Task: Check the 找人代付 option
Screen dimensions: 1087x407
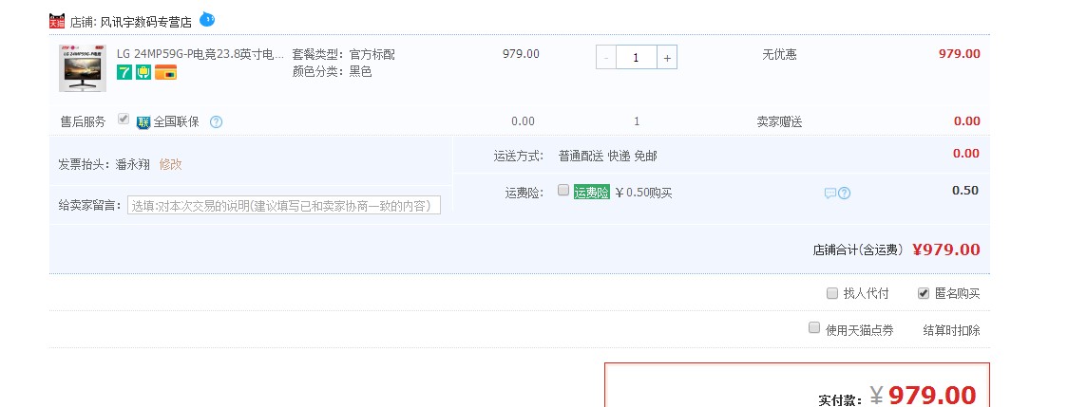Action: [832, 293]
